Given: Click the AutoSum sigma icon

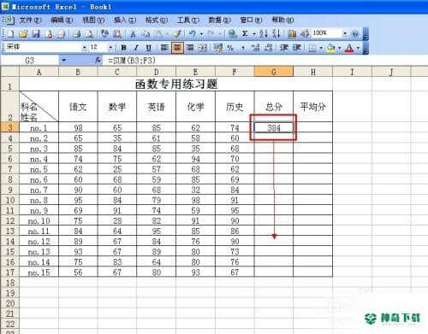Looking at the screenshot, I should [x=245, y=33].
